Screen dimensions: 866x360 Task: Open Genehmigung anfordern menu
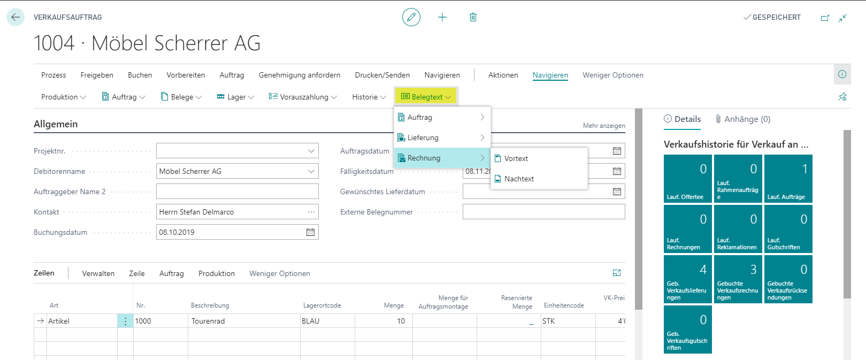click(x=300, y=75)
